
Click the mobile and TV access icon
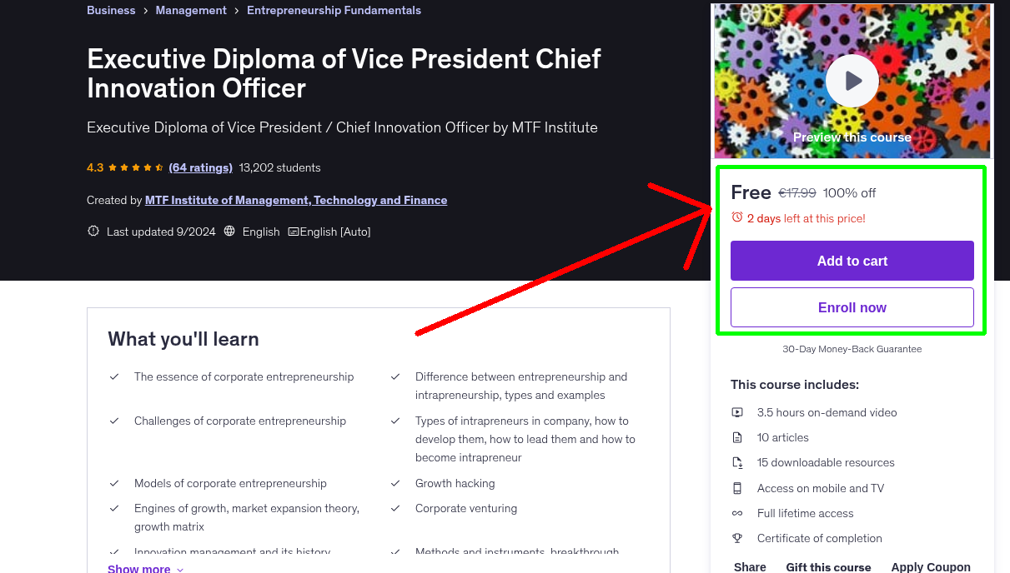[737, 487]
